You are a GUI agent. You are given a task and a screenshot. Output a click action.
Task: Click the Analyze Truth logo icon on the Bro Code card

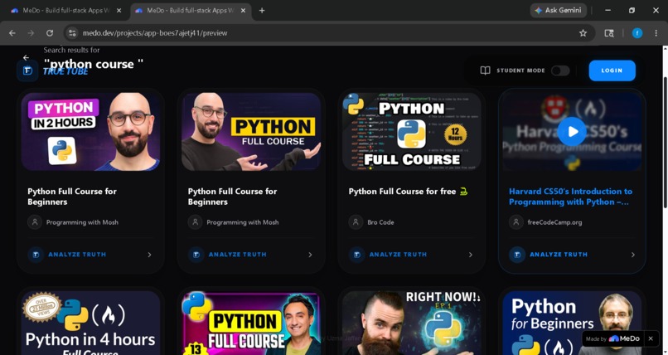[356, 255]
